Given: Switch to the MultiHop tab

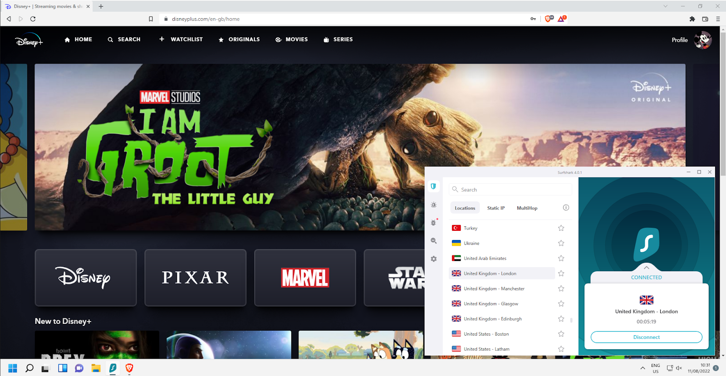Looking at the screenshot, I should pyautogui.click(x=527, y=208).
